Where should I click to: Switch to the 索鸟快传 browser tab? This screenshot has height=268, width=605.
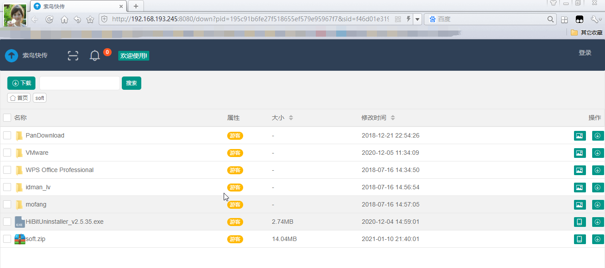pyautogui.click(x=79, y=6)
